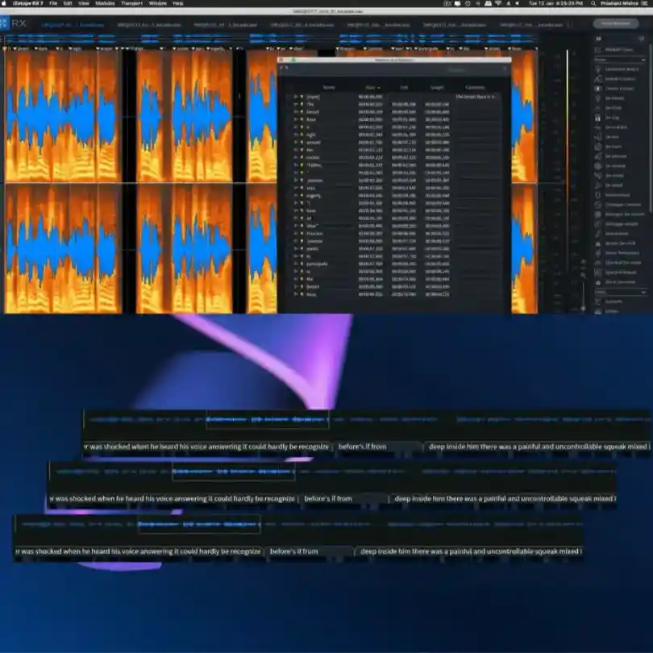Open the preset dropdown above the module list
The image size is (653, 653).
click(621, 60)
